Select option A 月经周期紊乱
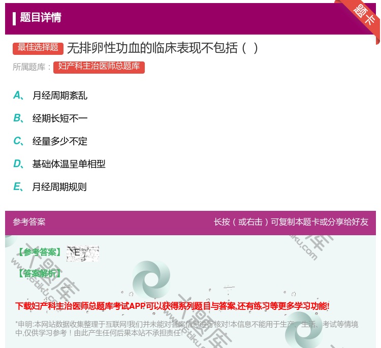This screenshot has width=381, height=348. click(x=59, y=96)
